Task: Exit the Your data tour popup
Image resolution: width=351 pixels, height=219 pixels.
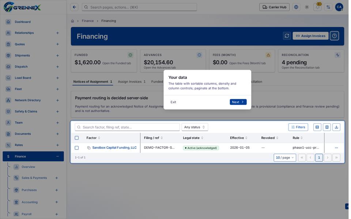Action: point(173,102)
